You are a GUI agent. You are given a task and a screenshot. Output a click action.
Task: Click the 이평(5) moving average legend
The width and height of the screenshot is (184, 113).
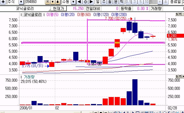[x=52, y=14]
